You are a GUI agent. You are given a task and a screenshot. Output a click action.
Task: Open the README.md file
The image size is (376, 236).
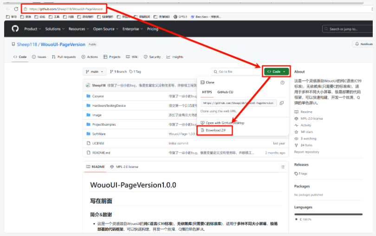pyautogui.click(x=101, y=153)
